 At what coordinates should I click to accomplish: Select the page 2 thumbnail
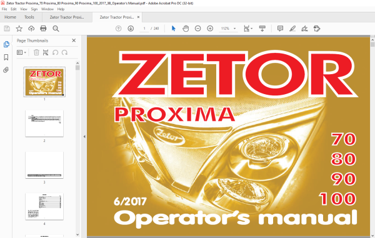(44, 123)
